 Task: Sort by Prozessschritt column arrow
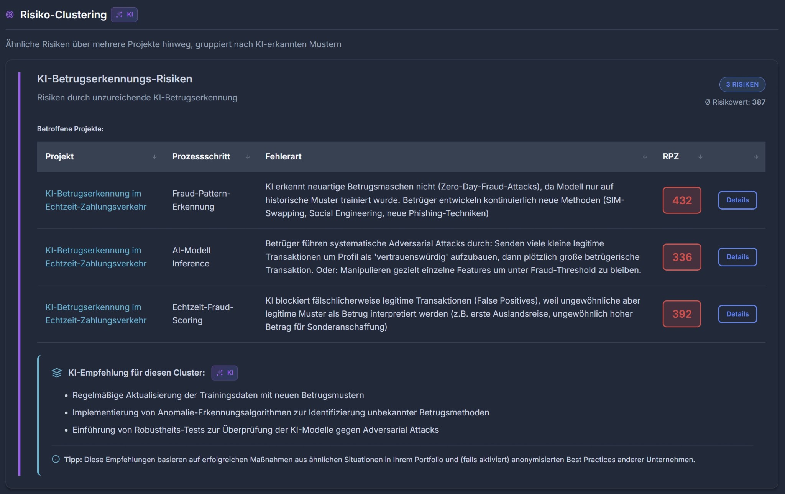click(x=248, y=157)
